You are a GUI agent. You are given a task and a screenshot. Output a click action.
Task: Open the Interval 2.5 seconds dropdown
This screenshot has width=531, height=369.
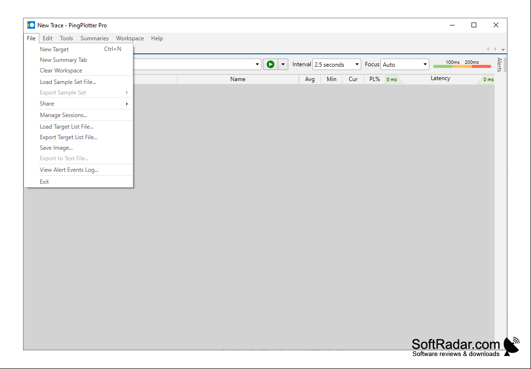click(x=337, y=64)
